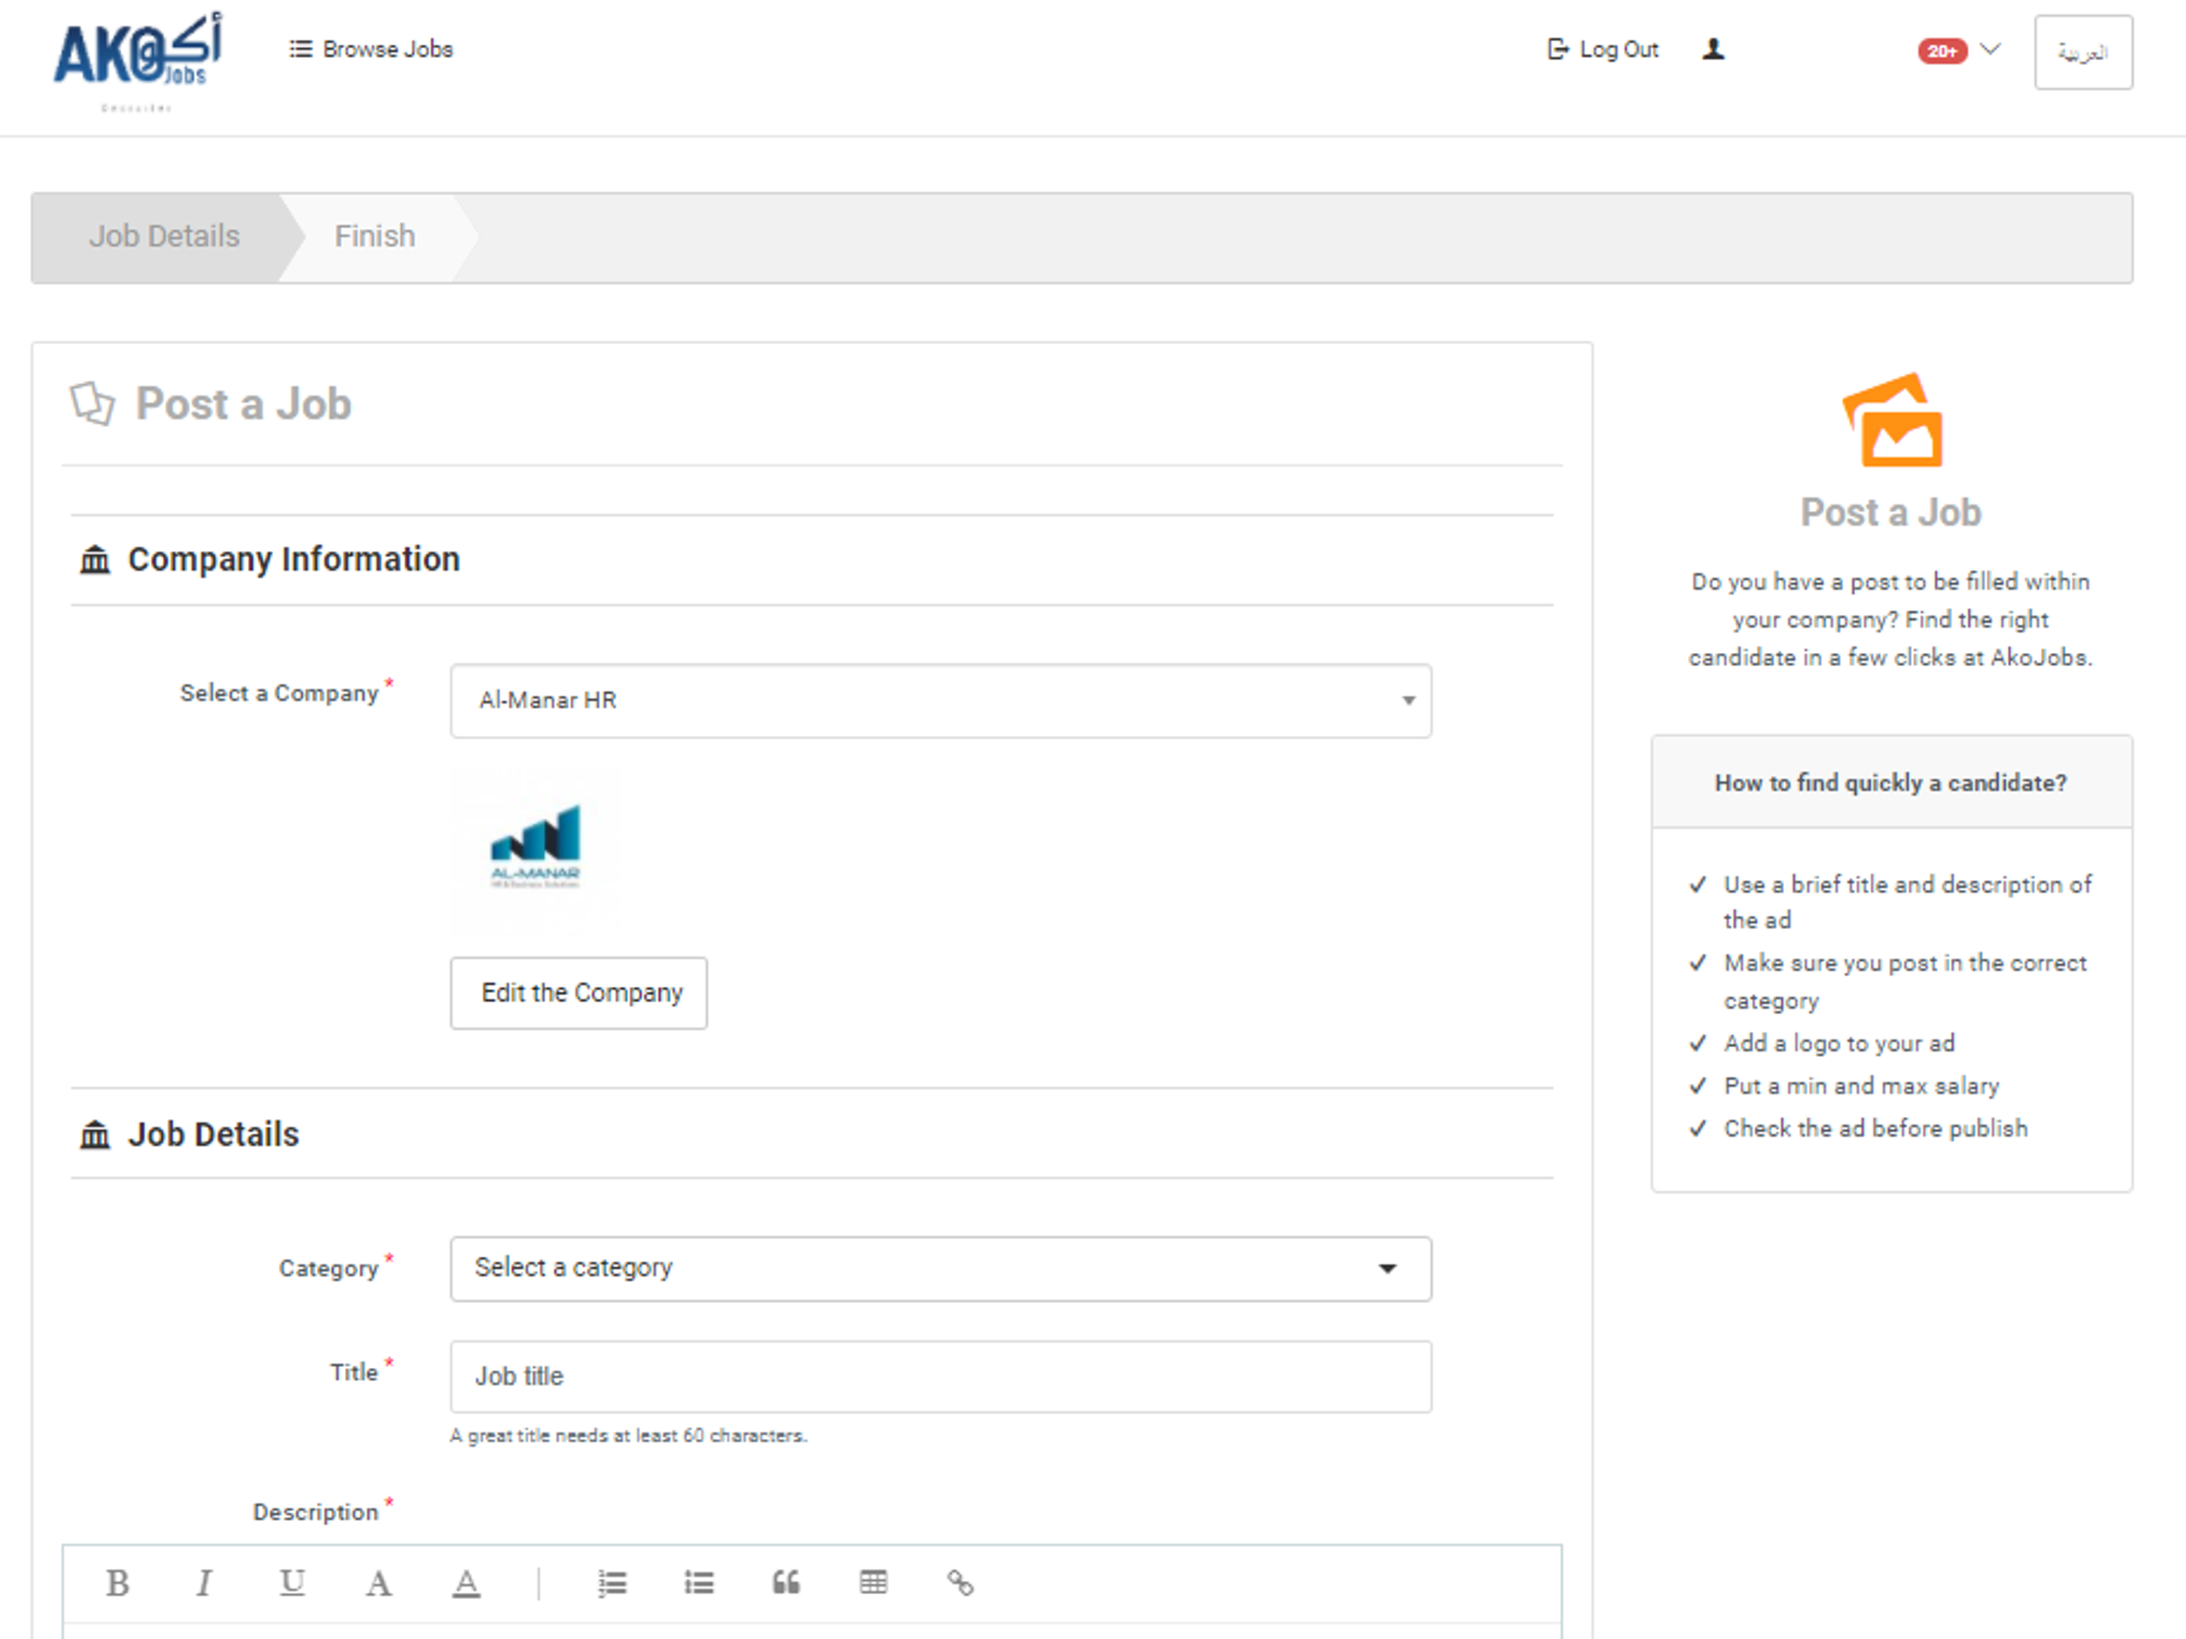2186x1639 pixels.
Task: Click the user profile icon
Action: (1713, 50)
